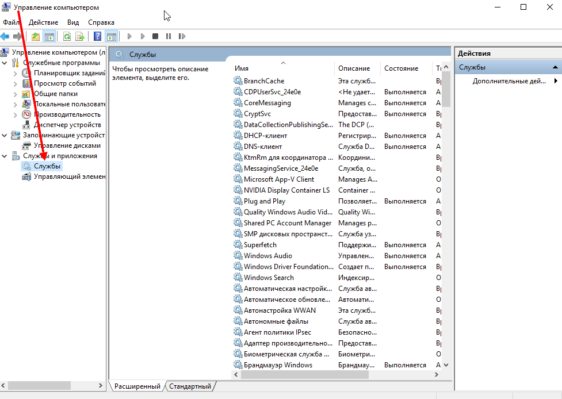The height and width of the screenshot is (399, 562).
Task: Select Службы in the left tree
Action: click(x=47, y=166)
